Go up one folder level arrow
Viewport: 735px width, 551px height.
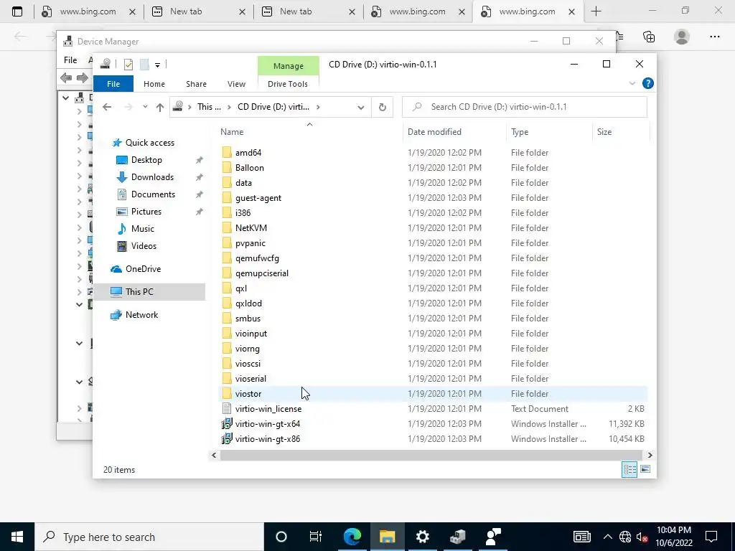pyautogui.click(x=160, y=107)
